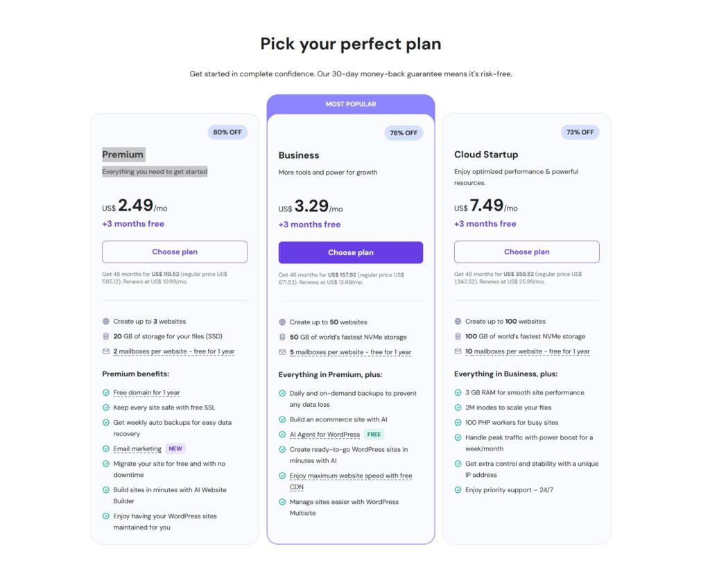Click the 80% OFF badge
710x567 pixels.
coord(227,132)
